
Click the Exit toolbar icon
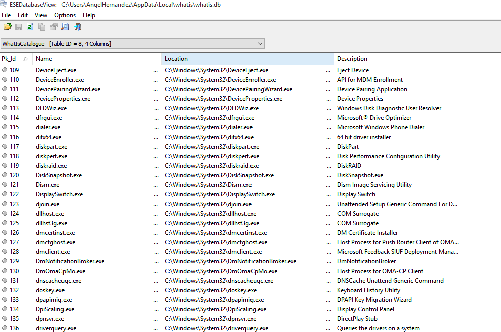(77, 27)
